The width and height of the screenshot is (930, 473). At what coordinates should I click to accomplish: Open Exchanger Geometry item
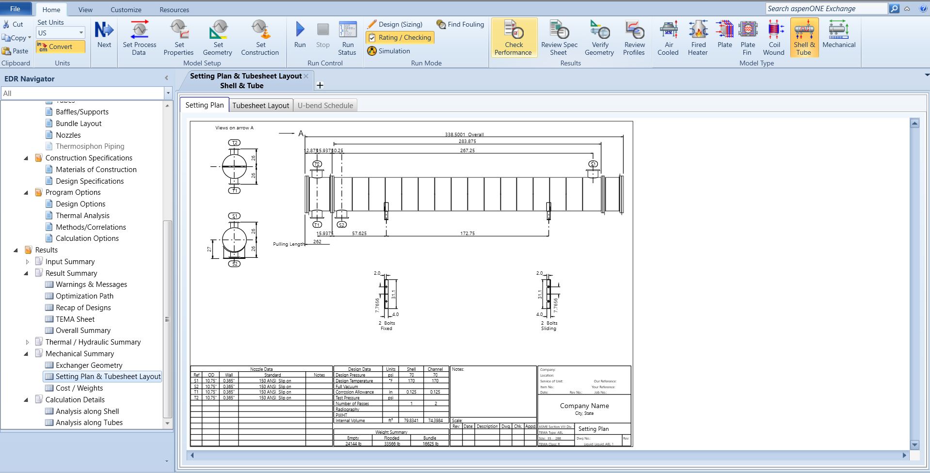click(89, 365)
